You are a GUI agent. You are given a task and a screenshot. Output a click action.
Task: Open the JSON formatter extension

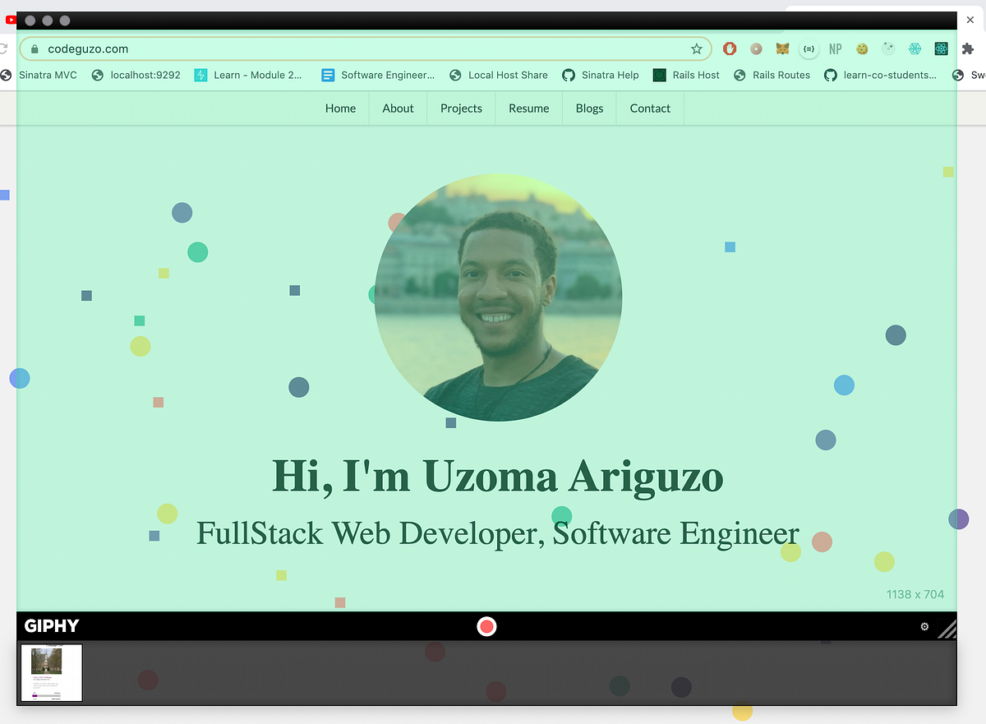(x=809, y=48)
